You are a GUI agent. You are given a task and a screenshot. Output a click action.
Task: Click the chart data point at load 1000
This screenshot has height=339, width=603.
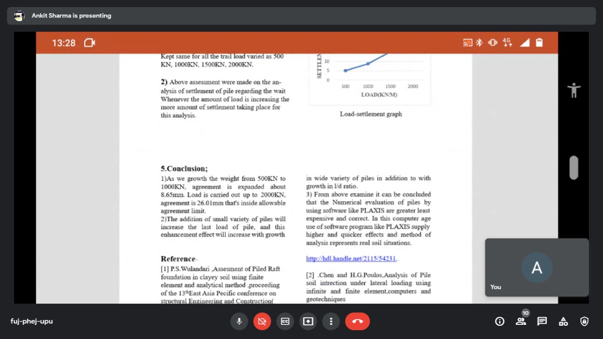[368, 64]
